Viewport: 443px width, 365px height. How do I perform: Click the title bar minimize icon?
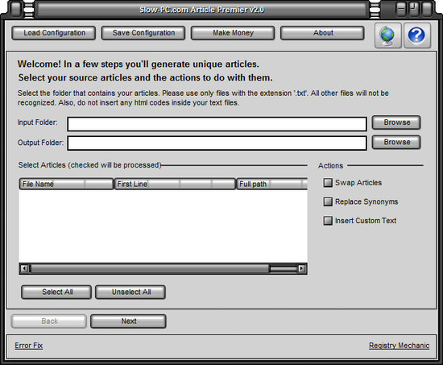400,9
